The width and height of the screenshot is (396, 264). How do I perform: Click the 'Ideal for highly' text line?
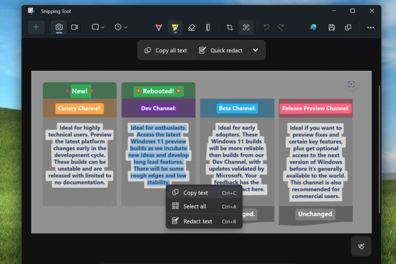point(80,128)
